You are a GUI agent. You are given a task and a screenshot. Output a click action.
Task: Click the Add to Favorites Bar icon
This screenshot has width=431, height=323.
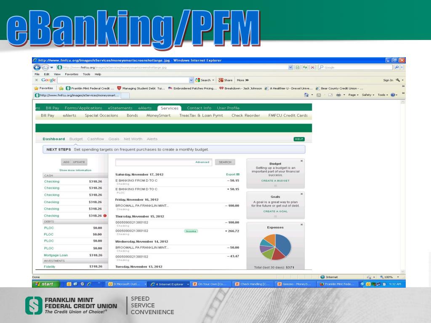tap(61, 88)
